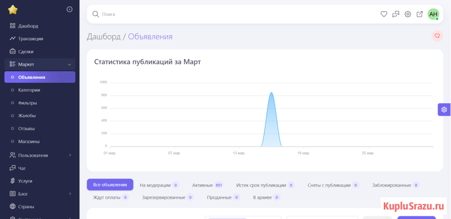Open the Транзакции sidebar item
Viewport: 451px width, 219px height.
pos(31,39)
